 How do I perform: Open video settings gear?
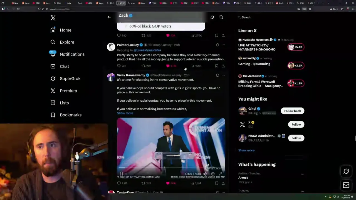click(x=213, y=174)
